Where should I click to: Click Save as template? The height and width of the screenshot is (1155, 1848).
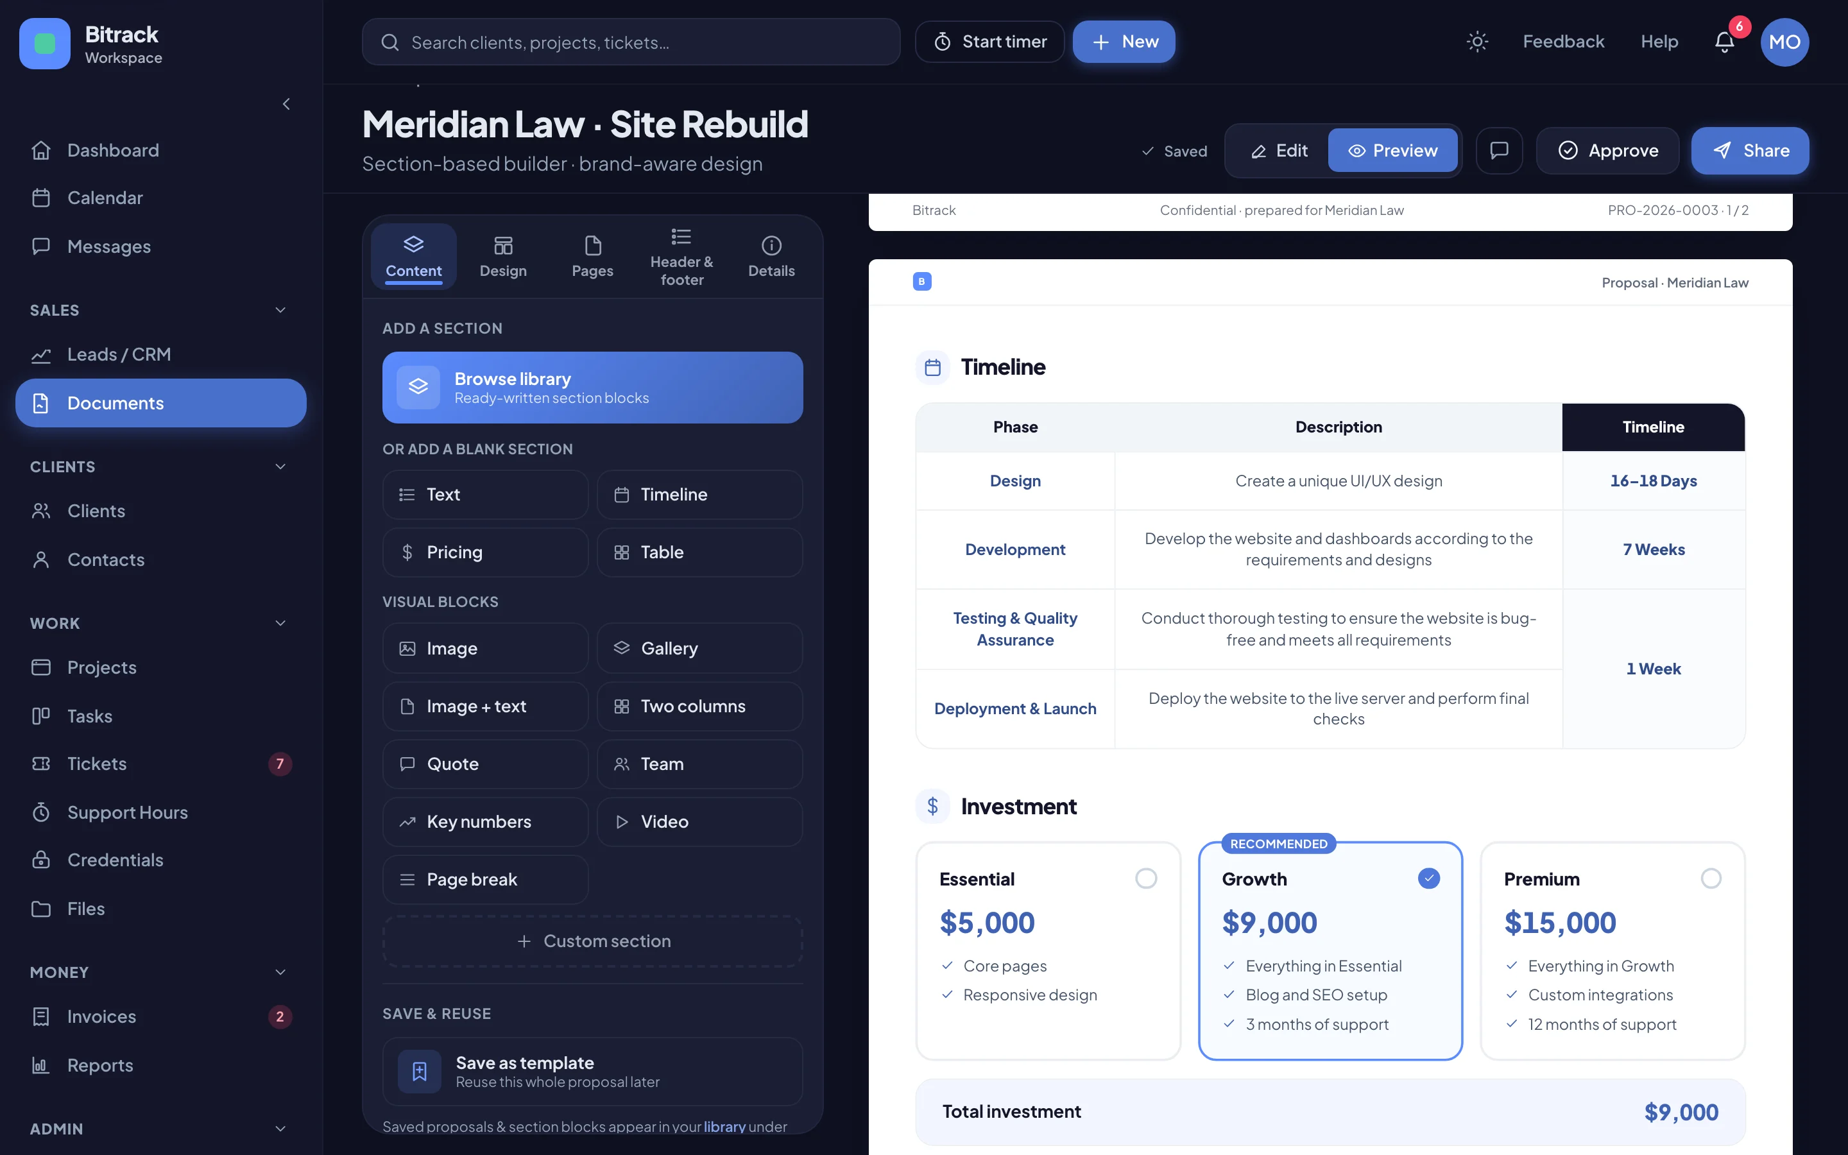point(593,1072)
